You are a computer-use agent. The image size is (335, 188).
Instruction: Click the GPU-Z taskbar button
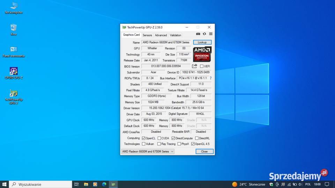click(113, 185)
